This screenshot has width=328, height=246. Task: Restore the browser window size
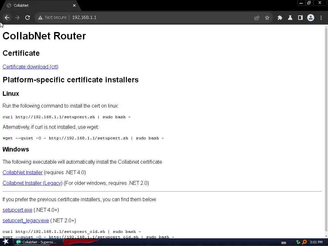click(309, 3)
